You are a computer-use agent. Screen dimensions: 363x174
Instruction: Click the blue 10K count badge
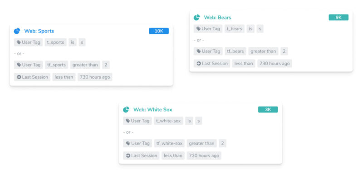pos(159,31)
